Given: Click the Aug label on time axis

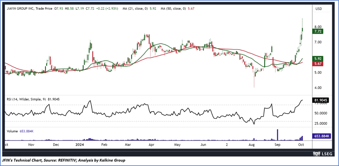Looking at the screenshot, I should (x=252, y=144).
